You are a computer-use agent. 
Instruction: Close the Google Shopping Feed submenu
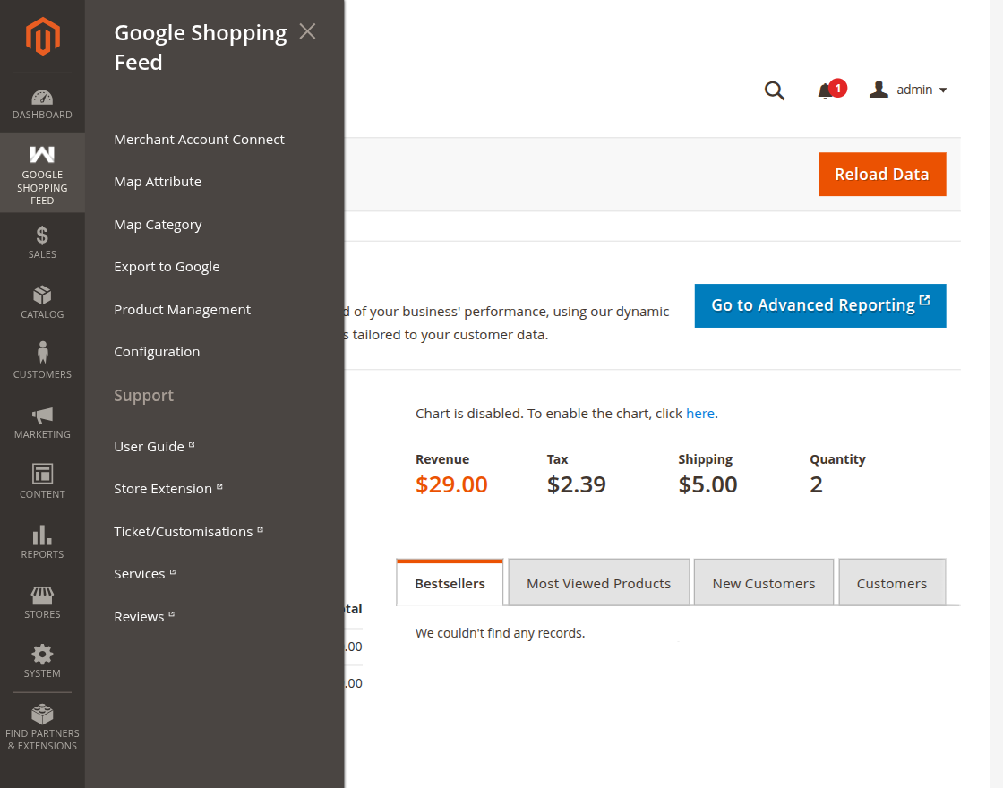(x=308, y=31)
